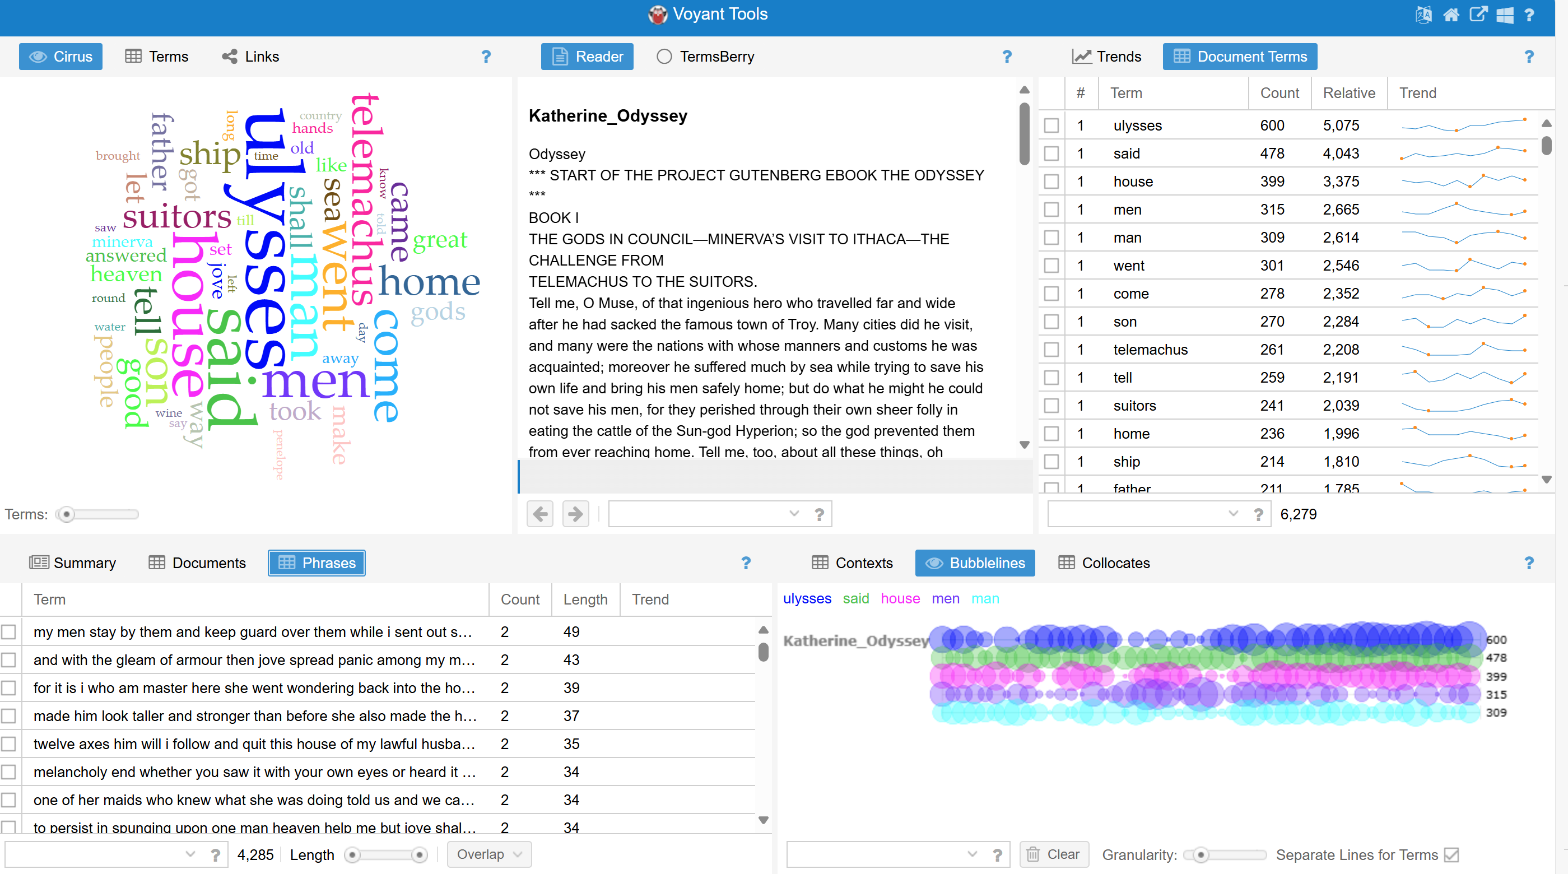Screen dimensions: 1568x874
Task: Click the trash Clear button in Bubblelines
Action: click(x=1054, y=854)
